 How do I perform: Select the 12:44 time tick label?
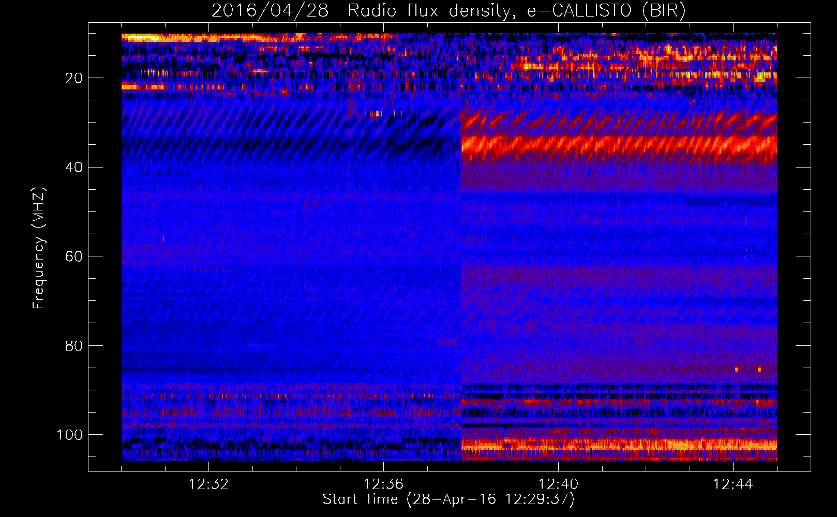pos(733,484)
